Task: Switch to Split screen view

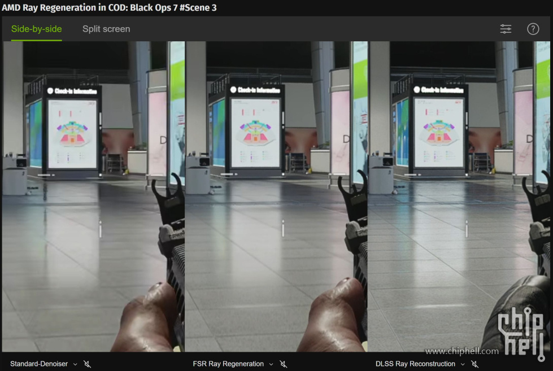Action: pyautogui.click(x=106, y=29)
